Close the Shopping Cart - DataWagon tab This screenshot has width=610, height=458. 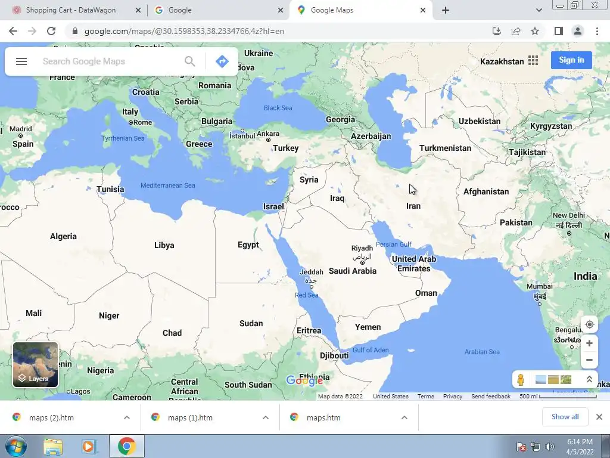tap(138, 11)
